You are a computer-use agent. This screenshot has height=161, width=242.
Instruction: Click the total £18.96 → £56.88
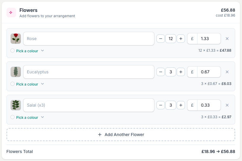pos(218,151)
